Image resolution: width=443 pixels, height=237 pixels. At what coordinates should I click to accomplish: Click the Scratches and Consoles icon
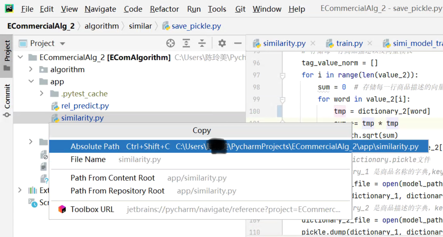point(33,203)
